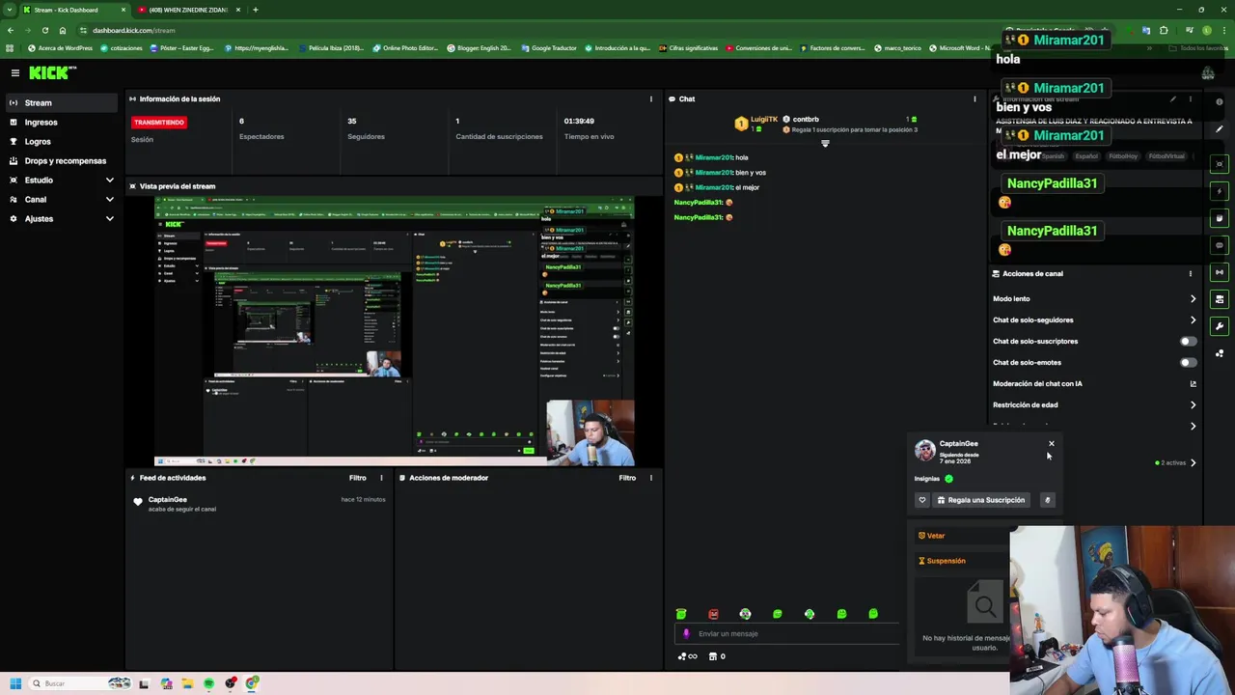Screen dimensions: 1235x695
Task: Open Acciones de moderador options menu
Action: (650, 478)
